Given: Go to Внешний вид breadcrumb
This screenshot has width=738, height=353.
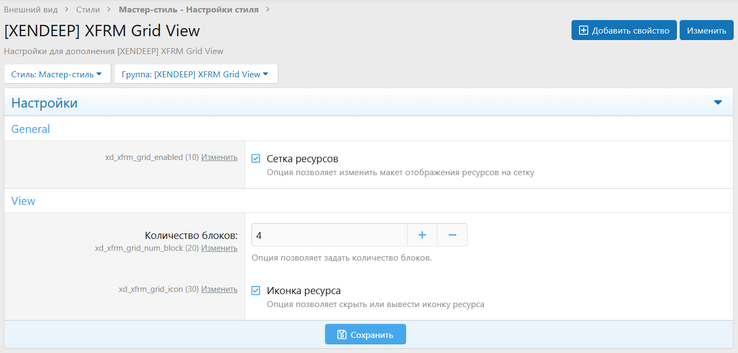Looking at the screenshot, I should coord(31,9).
